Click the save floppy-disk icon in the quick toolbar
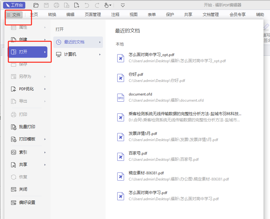This screenshot has width=270, height=219. point(46,5)
